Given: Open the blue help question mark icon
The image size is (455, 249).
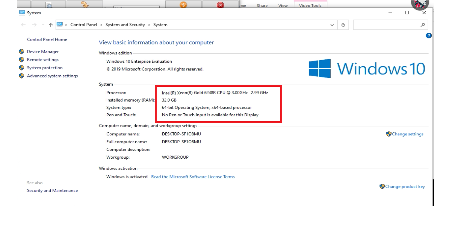Looking at the screenshot, I should pos(429,36).
